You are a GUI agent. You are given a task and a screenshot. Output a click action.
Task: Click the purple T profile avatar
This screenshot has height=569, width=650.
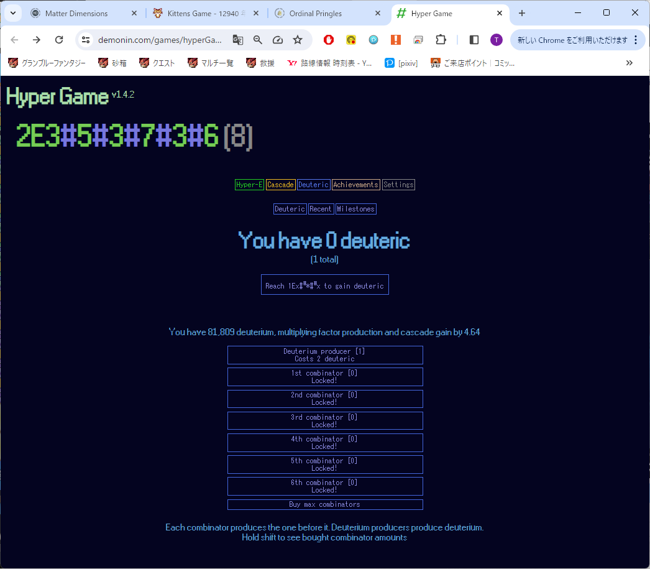point(496,39)
